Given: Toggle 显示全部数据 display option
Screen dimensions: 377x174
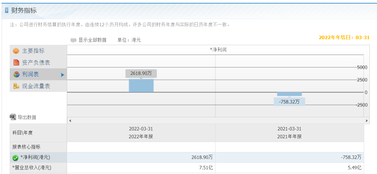Looking at the screenshot, I should point(93,40).
